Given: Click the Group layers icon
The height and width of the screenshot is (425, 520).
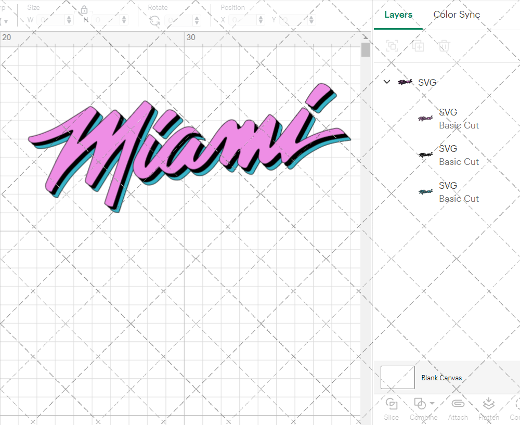Looking at the screenshot, I should 392,45.
